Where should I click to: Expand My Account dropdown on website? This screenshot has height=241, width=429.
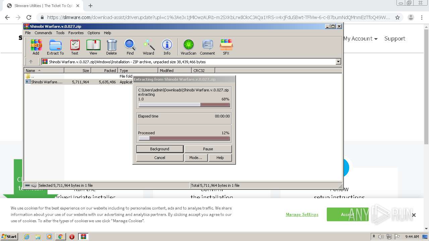tap(360, 38)
